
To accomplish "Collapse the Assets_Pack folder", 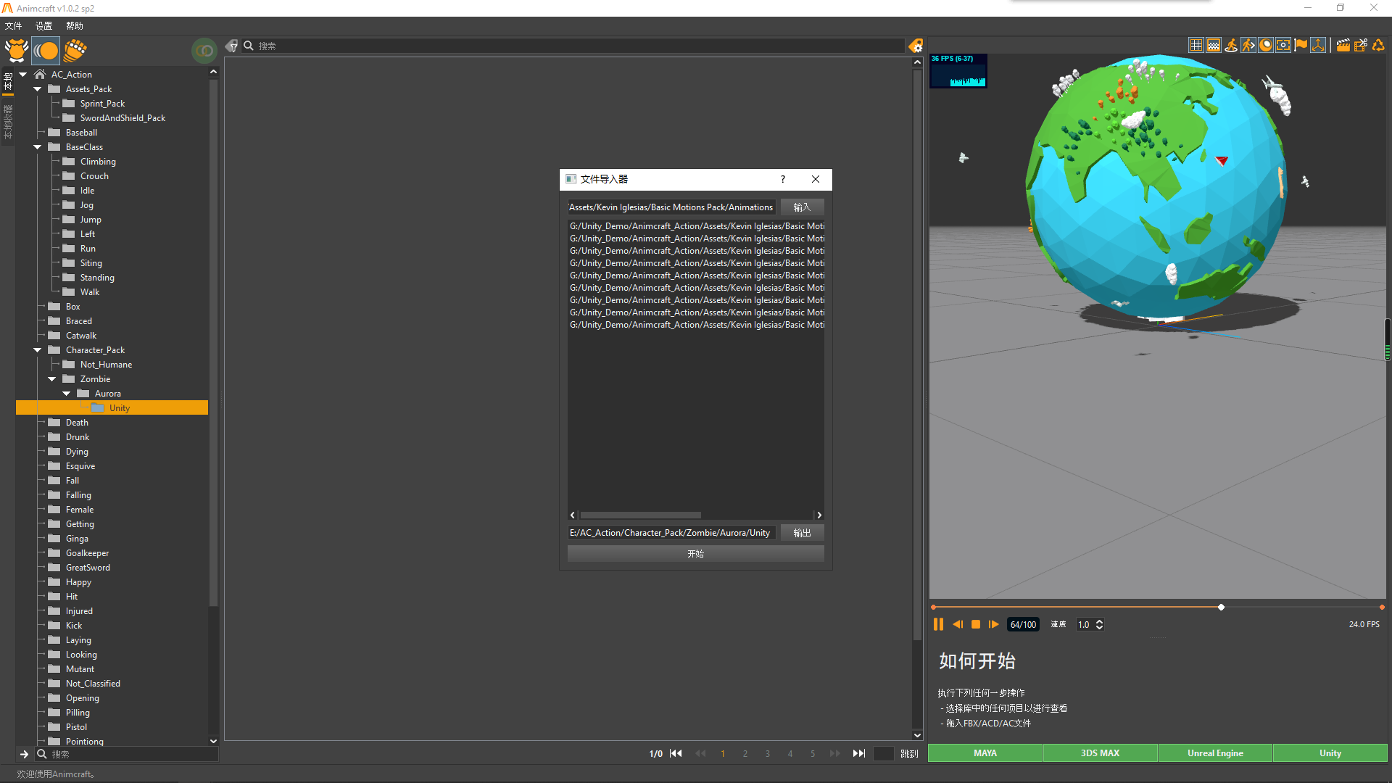I will coord(37,88).
